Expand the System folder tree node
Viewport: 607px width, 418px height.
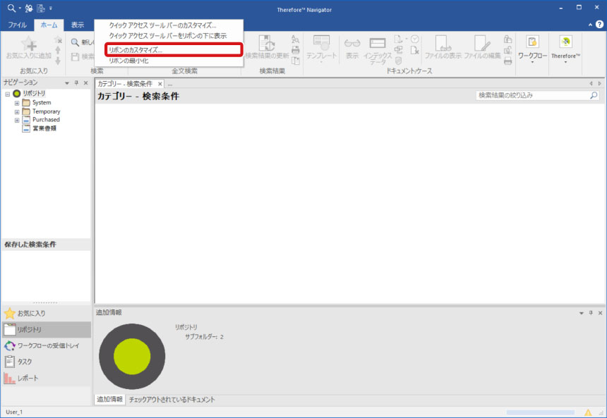(16, 103)
